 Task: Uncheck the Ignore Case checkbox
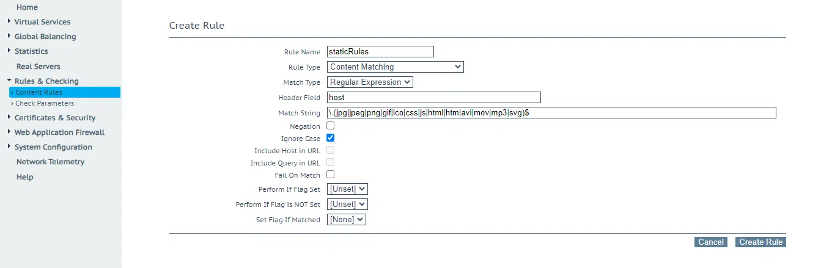[331, 138]
